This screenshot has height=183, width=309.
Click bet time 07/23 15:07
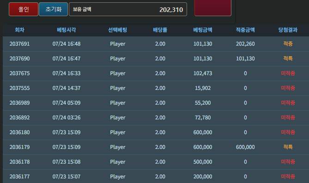click(67, 177)
